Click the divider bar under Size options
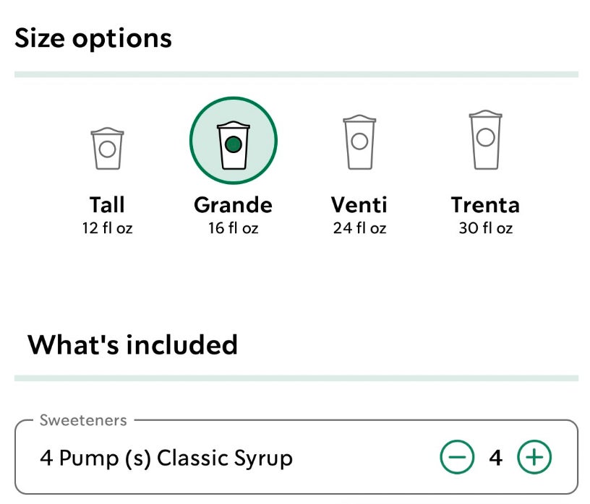 coord(296,74)
